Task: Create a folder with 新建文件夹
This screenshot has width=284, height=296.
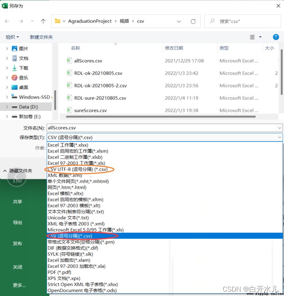Action: (x=41, y=37)
